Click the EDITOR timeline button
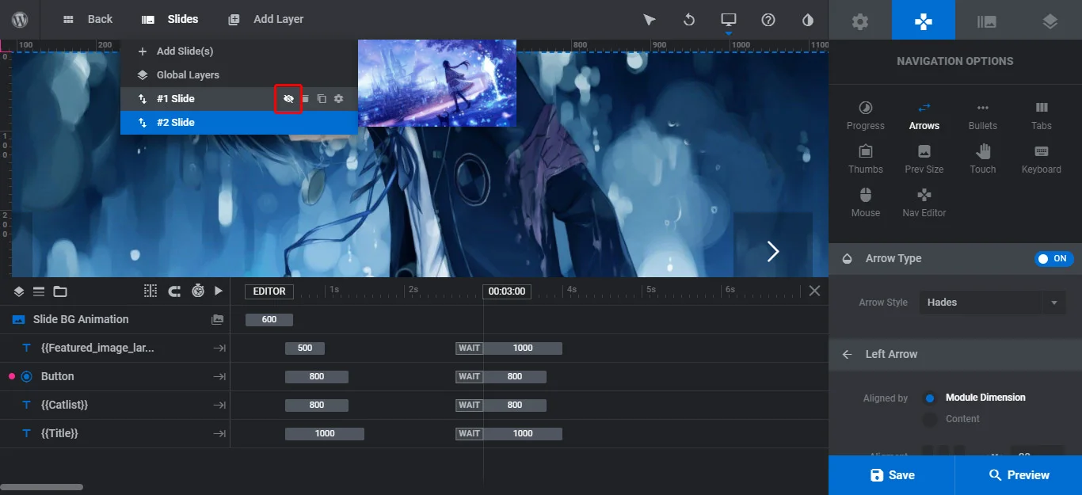Image resolution: width=1082 pixels, height=495 pixels. 269,291
